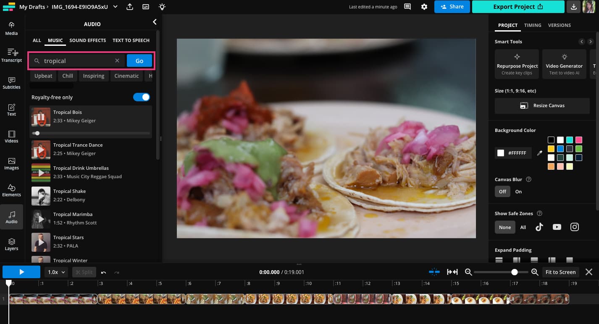599x324 pixels.
Task: Click the Kapwing logo icon
Action: (x=8, y=7)
